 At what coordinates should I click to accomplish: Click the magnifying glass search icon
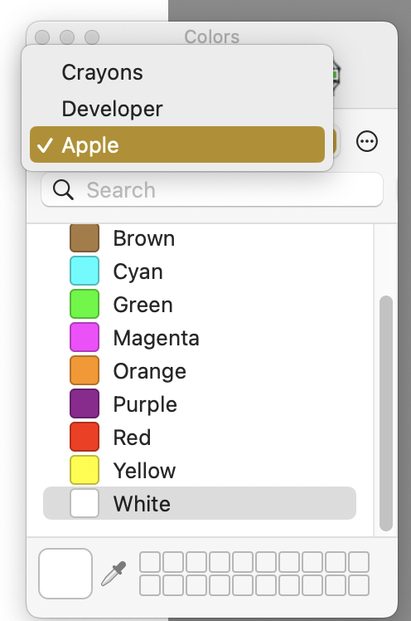click(x=63, y=190)
